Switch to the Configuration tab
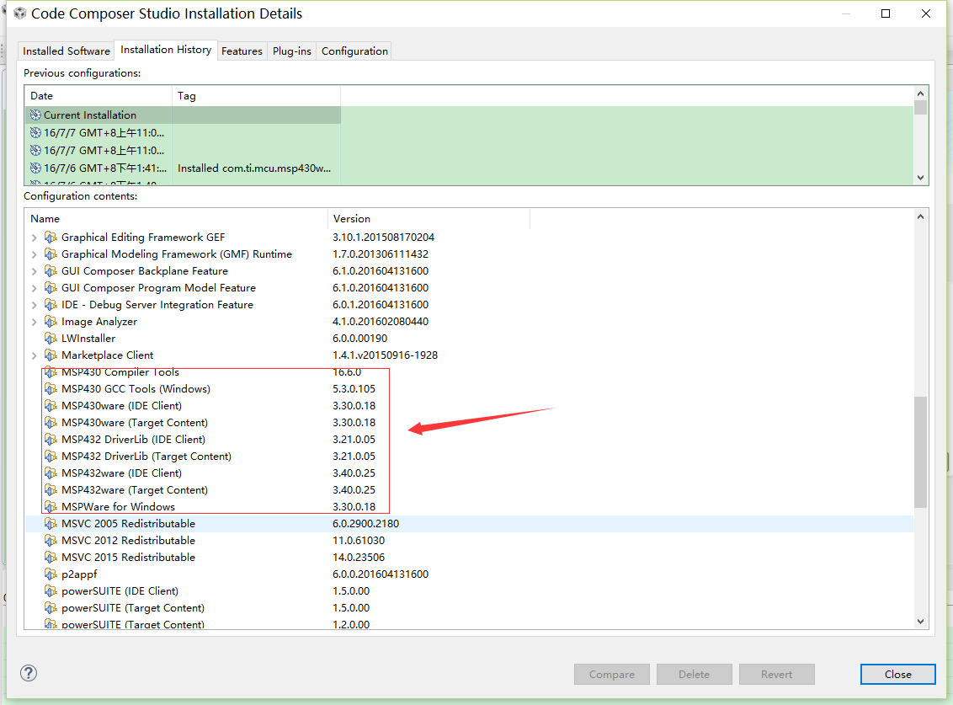 pos(354,51)
